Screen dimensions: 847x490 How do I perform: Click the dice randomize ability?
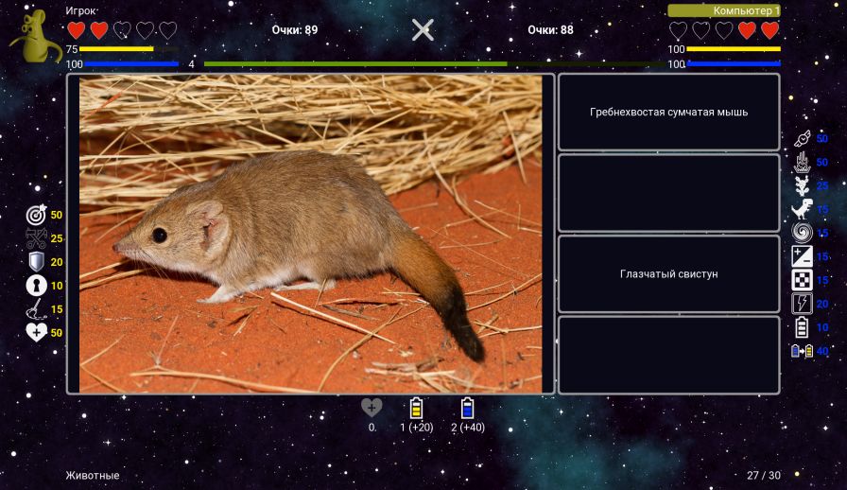pos(802,280)
